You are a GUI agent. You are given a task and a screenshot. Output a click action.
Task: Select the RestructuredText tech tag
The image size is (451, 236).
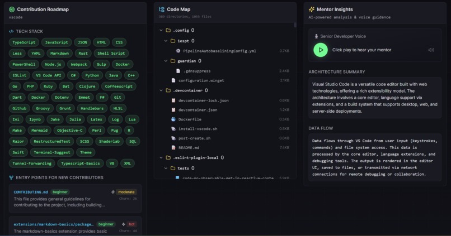52,141
